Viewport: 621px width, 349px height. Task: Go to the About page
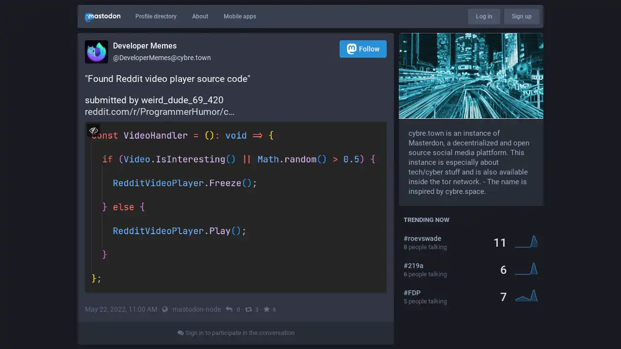point(200,16)
